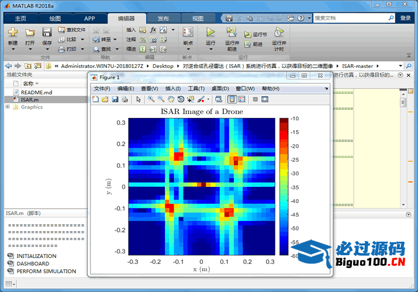Open the Print (打印) dropdown arrow
418x292 pixels.
click(x=82, y=49)
